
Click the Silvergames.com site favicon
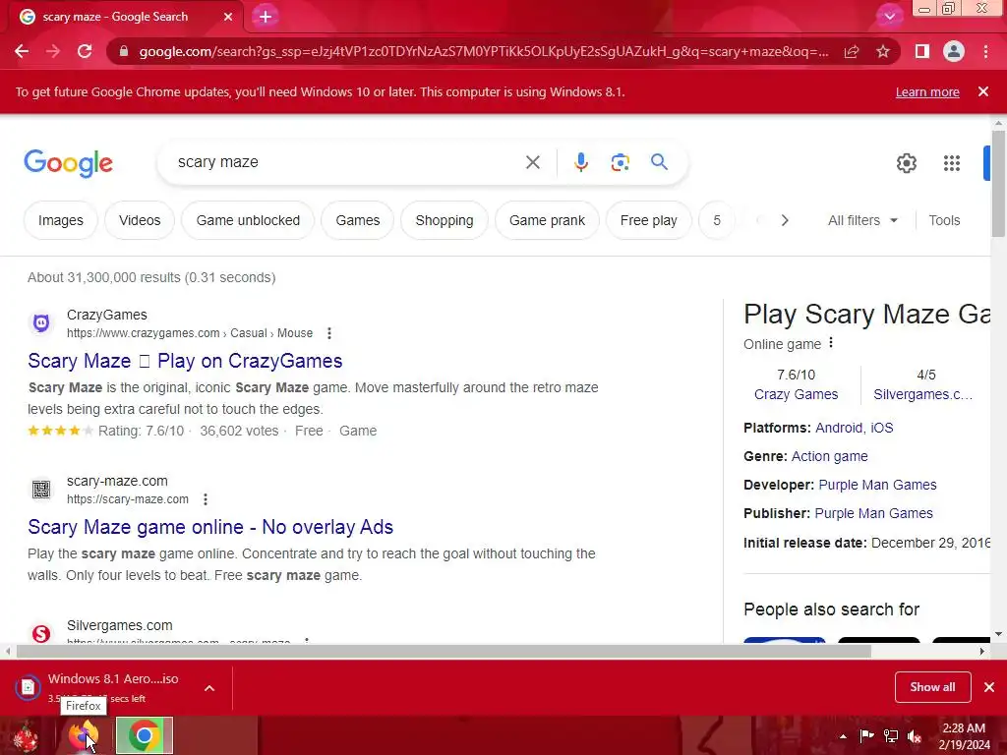click(x=41, y=633)
